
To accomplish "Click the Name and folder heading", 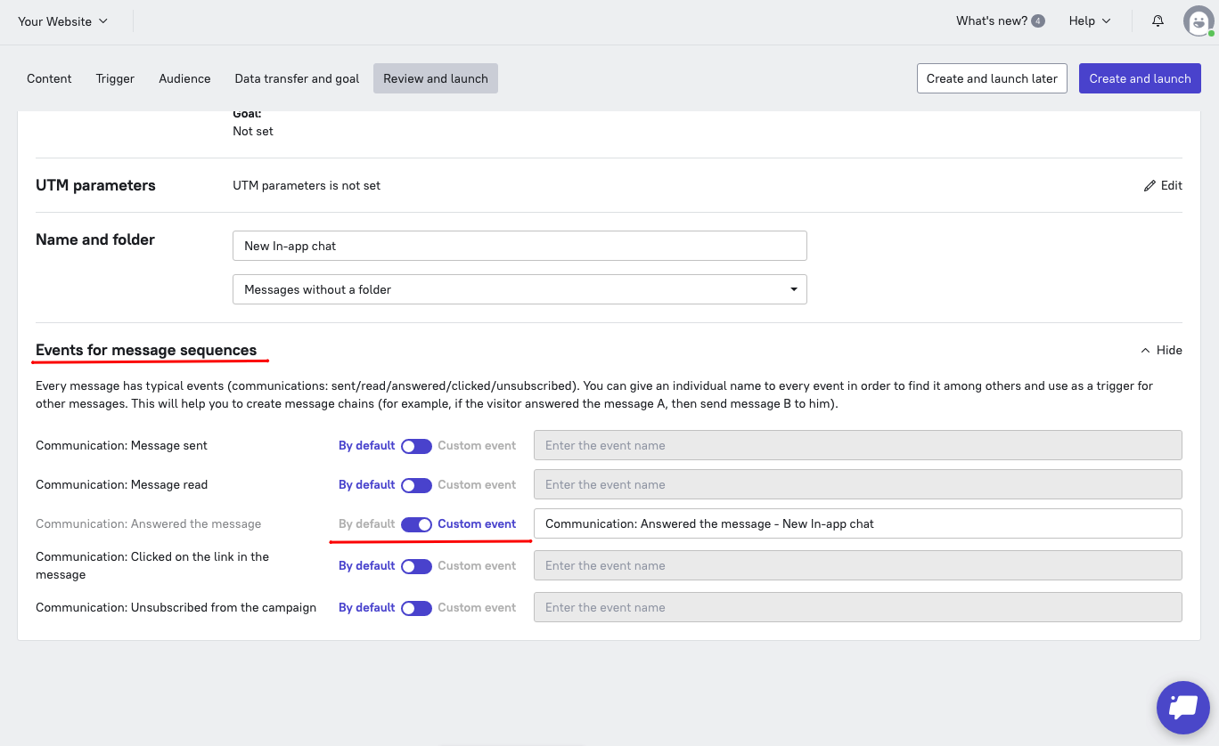I will coord(95,239).
